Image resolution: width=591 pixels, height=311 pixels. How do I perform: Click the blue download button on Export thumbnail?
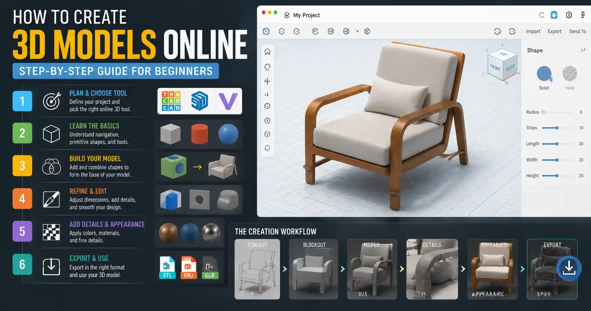(x=569, y=268)
